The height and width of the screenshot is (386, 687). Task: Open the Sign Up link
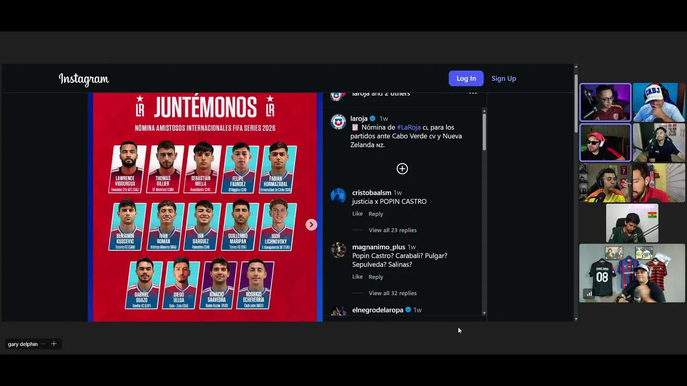[x=503, y=78]
